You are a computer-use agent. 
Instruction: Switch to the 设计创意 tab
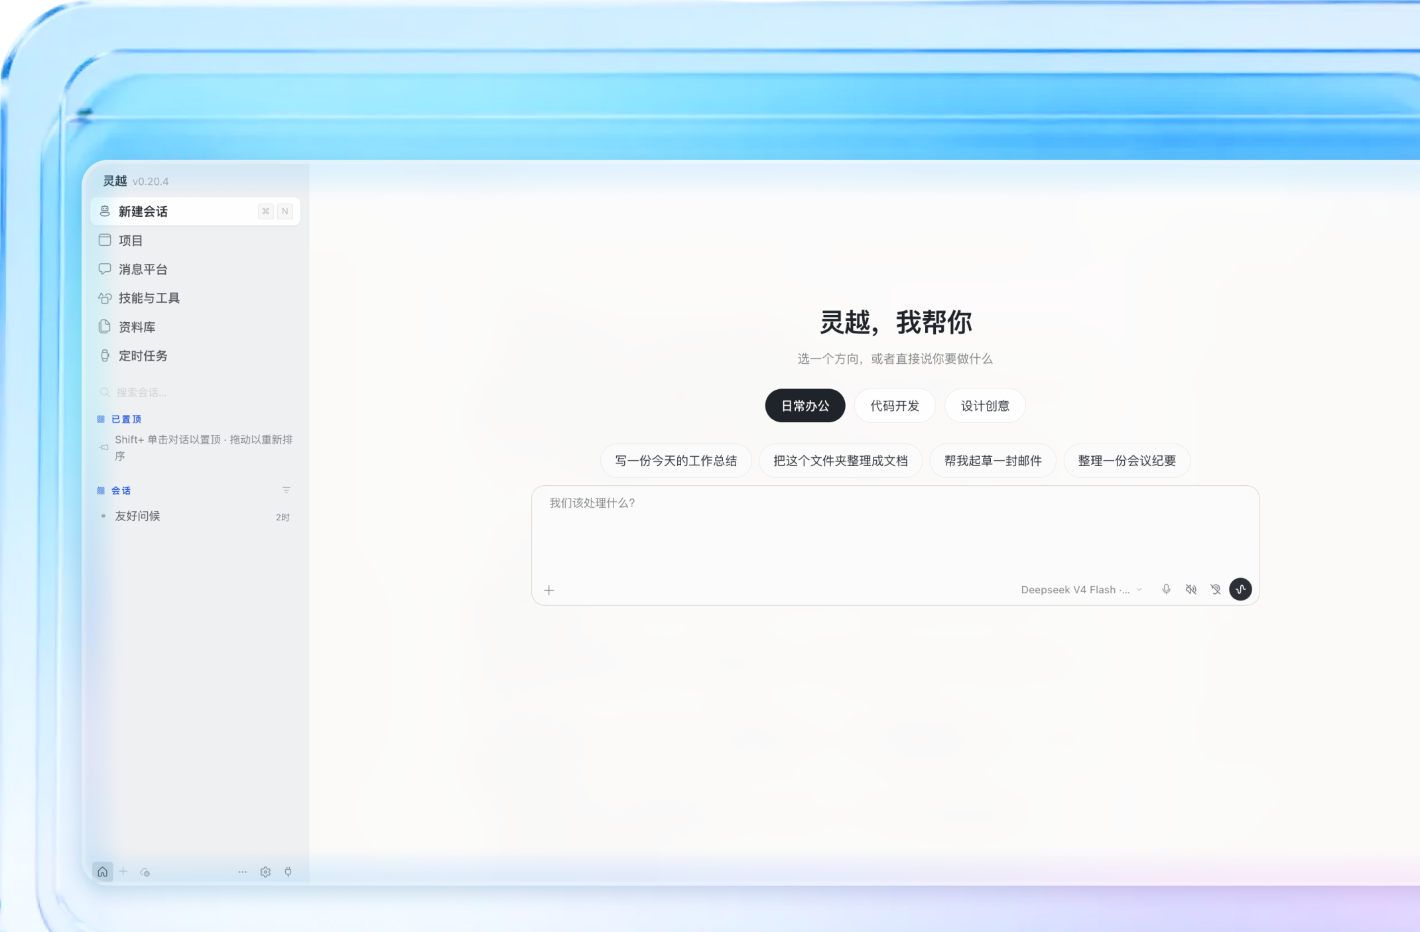[985, 406]
